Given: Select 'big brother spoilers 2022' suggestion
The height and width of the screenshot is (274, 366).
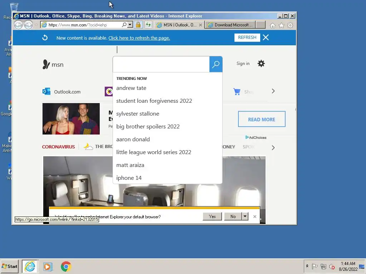Looking at the screenshot, I should 167,127.
